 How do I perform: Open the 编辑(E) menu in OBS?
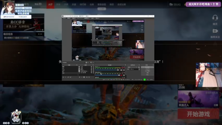(69, 18)
